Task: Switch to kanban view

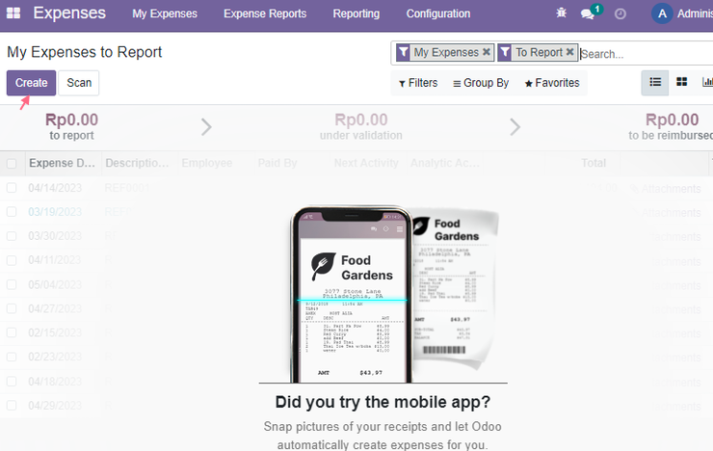Action: coord(681,82)
